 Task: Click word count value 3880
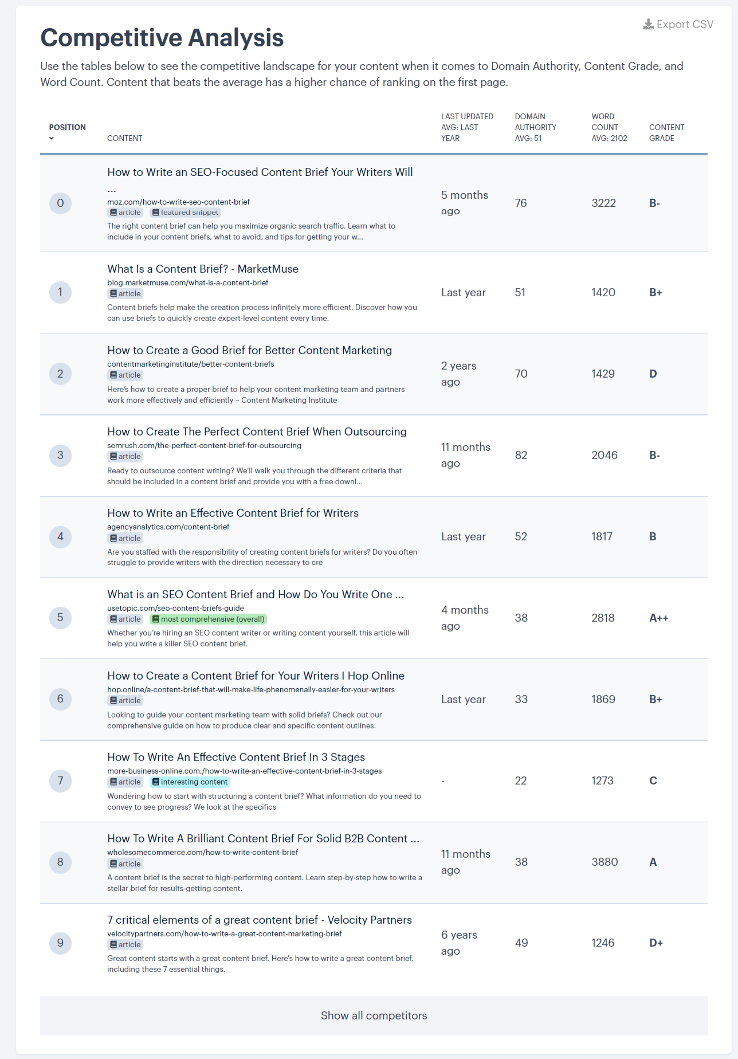point(604,862)
